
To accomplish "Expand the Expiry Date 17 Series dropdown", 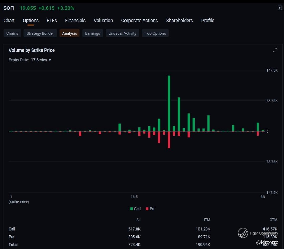I will pos(41,60).
